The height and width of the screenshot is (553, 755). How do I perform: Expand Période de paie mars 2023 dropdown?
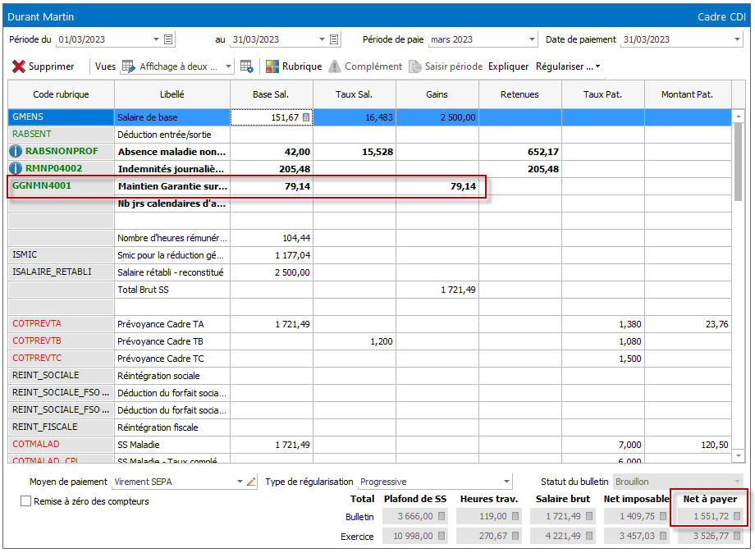click(532, 39)
